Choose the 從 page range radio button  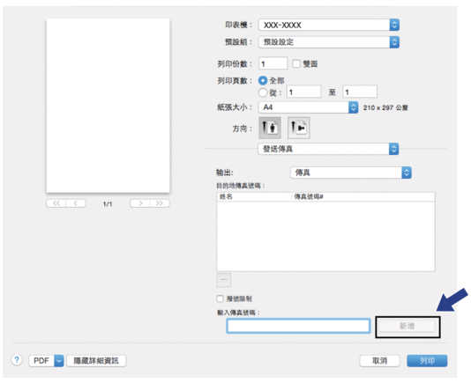click(x=263, y=92)
